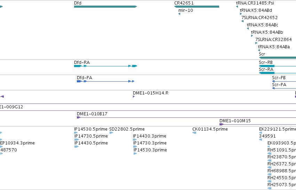
Task: Click the DME1-010B17 label
Action: coord(92,114)
